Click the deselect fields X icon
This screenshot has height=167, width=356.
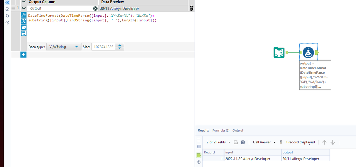(x=243, y=142)
